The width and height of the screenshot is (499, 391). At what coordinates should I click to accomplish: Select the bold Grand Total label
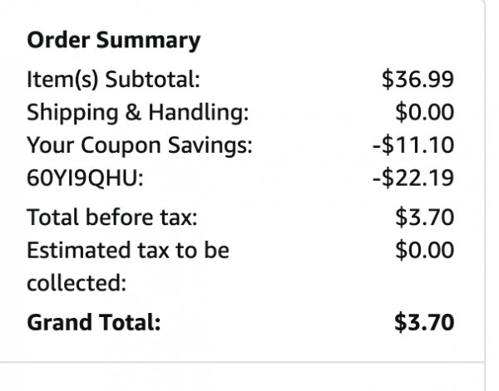(x=94, y=322)
